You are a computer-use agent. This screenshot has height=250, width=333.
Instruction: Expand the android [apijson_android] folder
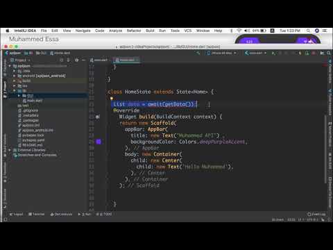pyautogui.click(x=15, y=76)
